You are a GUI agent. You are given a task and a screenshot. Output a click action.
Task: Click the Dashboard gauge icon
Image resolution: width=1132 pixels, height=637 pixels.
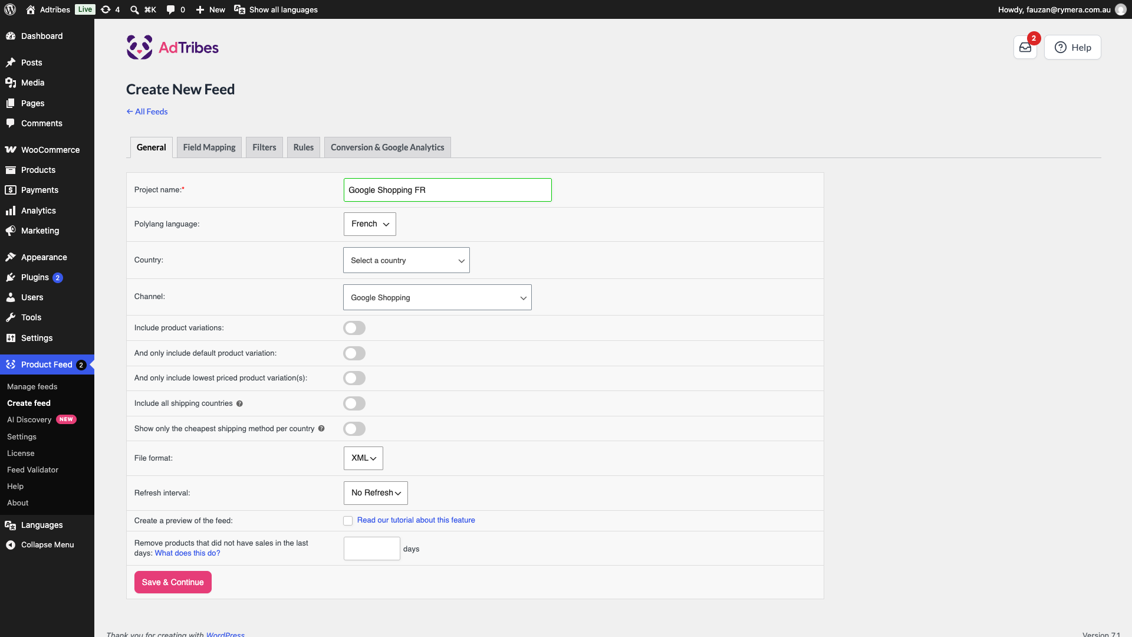[11, 36]
